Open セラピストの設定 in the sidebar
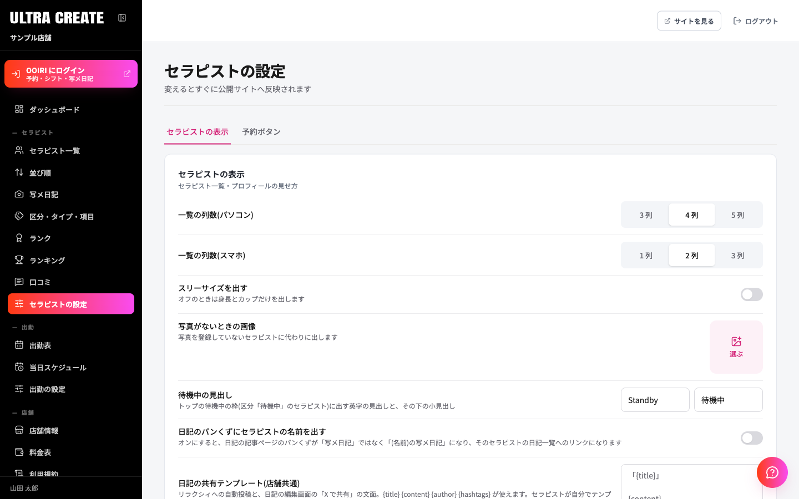 tap(71, 304)
